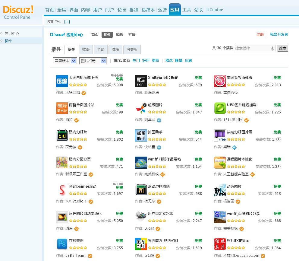The height and width of the screenshot is (261, 299).
Task: Open the wmff_百度图片分享 plugin icon
Action: tap(220, 217)
